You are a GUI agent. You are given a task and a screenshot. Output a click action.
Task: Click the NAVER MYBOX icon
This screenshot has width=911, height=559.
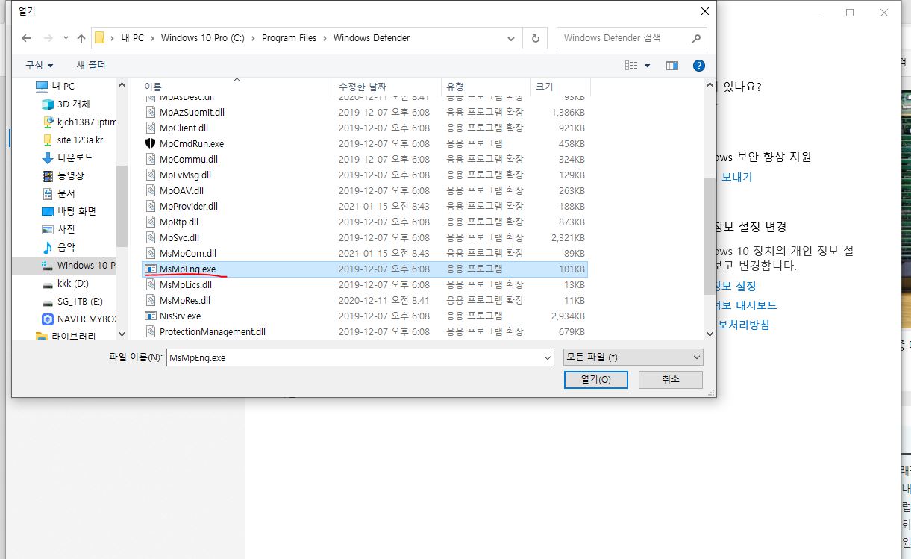(x=47, y=319)
